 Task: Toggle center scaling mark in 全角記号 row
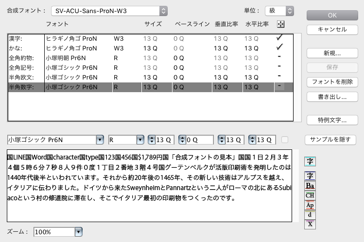279,66
